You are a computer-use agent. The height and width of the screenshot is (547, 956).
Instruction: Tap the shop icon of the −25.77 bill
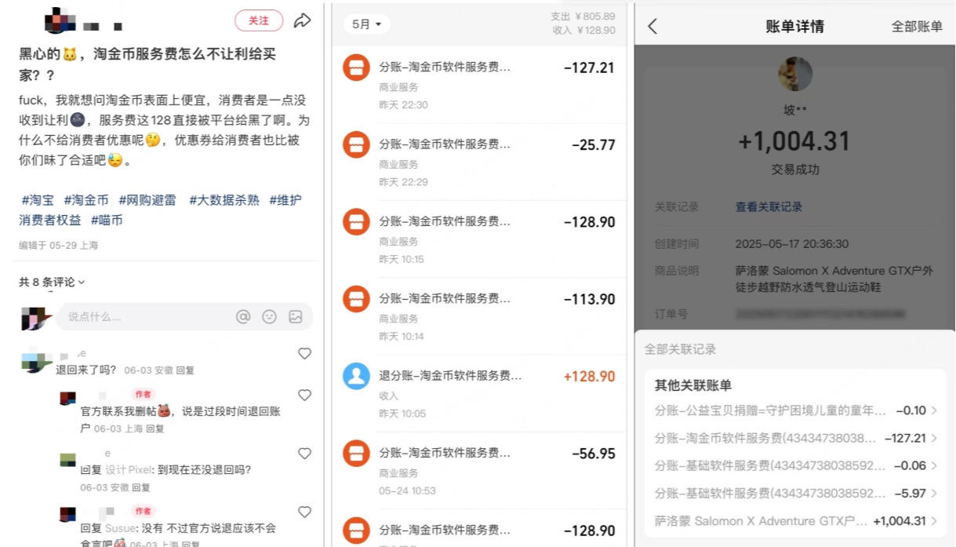pos(356,144)
